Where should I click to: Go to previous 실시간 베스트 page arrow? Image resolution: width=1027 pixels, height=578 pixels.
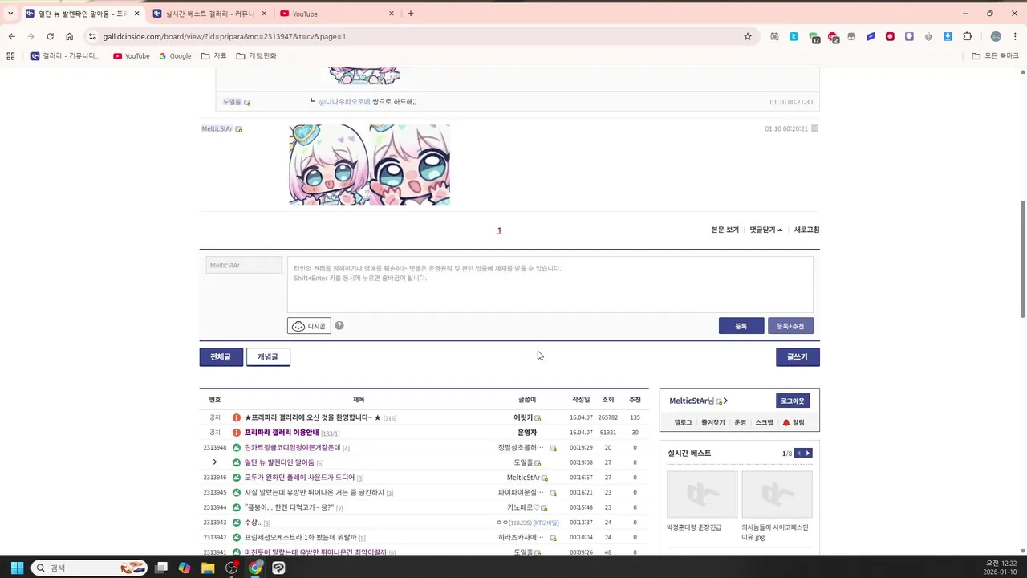[799, 454]
